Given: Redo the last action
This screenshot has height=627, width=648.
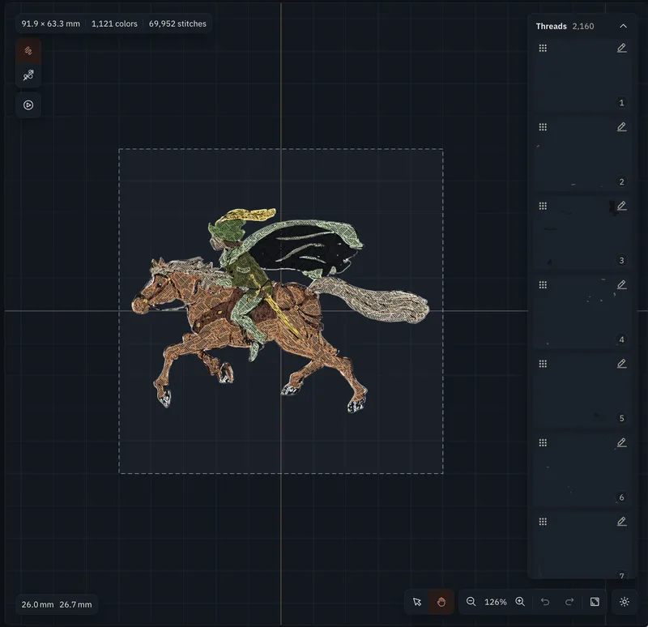Looking at the screenshot, I should pos(569,602).
